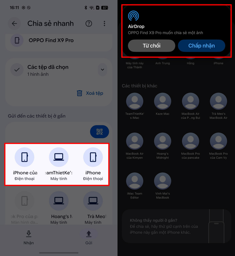Tap the QR code share button
This screenshot has height=256, width=235.
100,132
